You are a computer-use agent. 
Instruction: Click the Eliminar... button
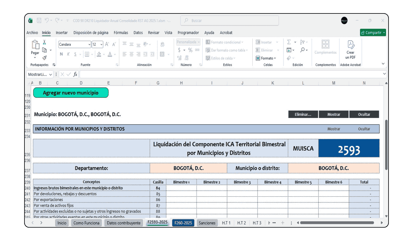point(303,114)
